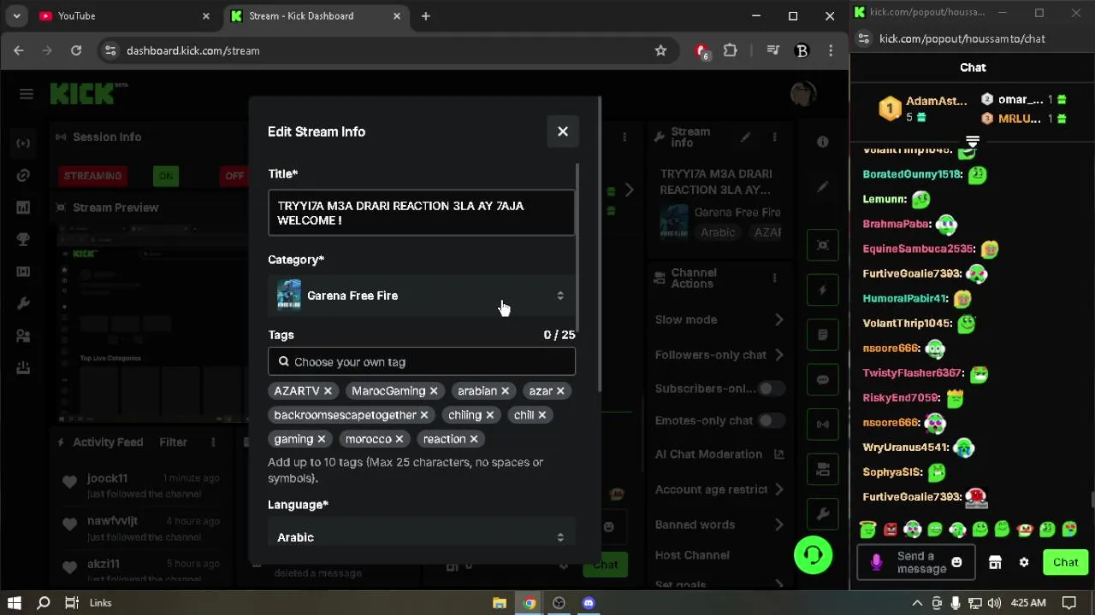Remove the morocco tag
1095x615 pixels.
coord(399,439)
